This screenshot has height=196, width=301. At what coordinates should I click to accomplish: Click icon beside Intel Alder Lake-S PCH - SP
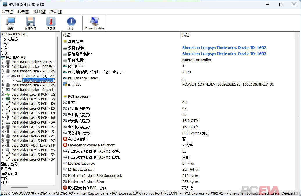point(8,159)
